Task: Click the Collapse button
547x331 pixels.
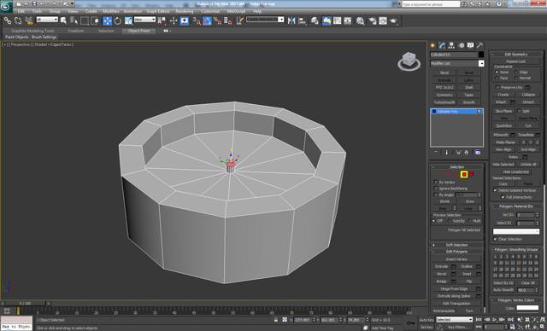Action: (528, 95)
